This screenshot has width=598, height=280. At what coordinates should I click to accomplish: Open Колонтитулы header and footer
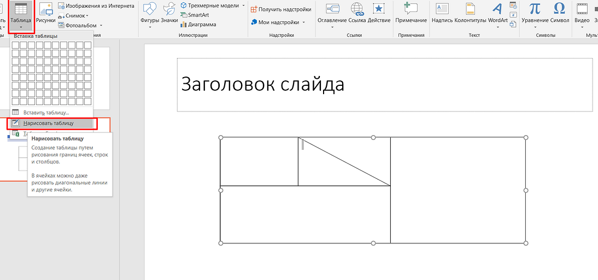point(470,14)
